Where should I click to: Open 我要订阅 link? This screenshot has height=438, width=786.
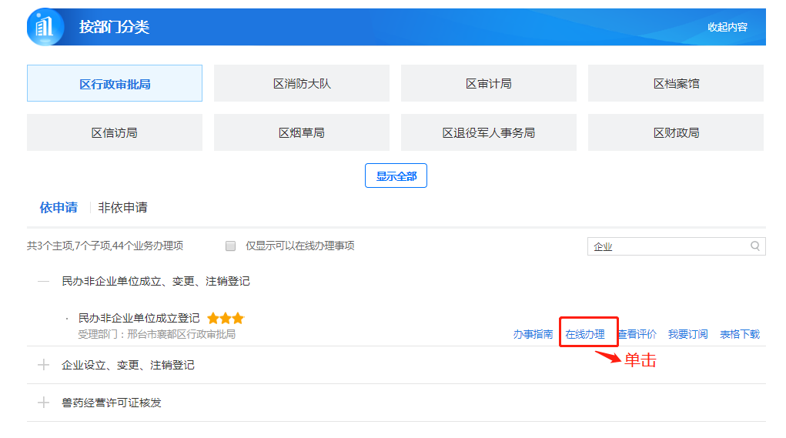(687, 334)
